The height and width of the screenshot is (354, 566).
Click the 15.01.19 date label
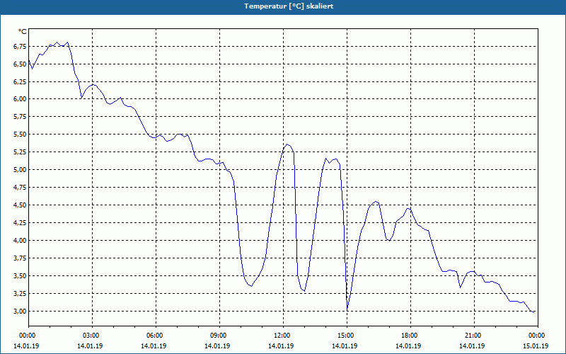tap(536, 346)
